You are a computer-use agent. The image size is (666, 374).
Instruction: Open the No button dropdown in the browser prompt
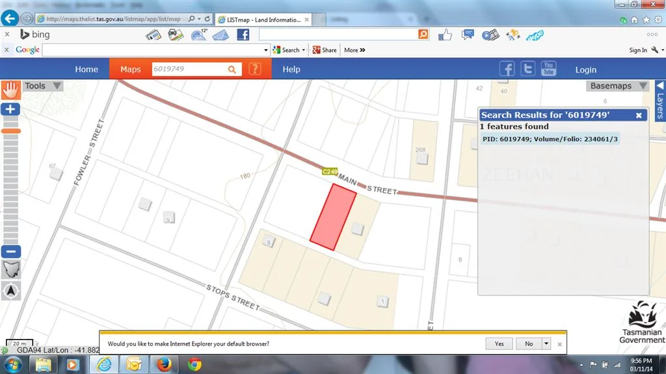tap(546, 343)
